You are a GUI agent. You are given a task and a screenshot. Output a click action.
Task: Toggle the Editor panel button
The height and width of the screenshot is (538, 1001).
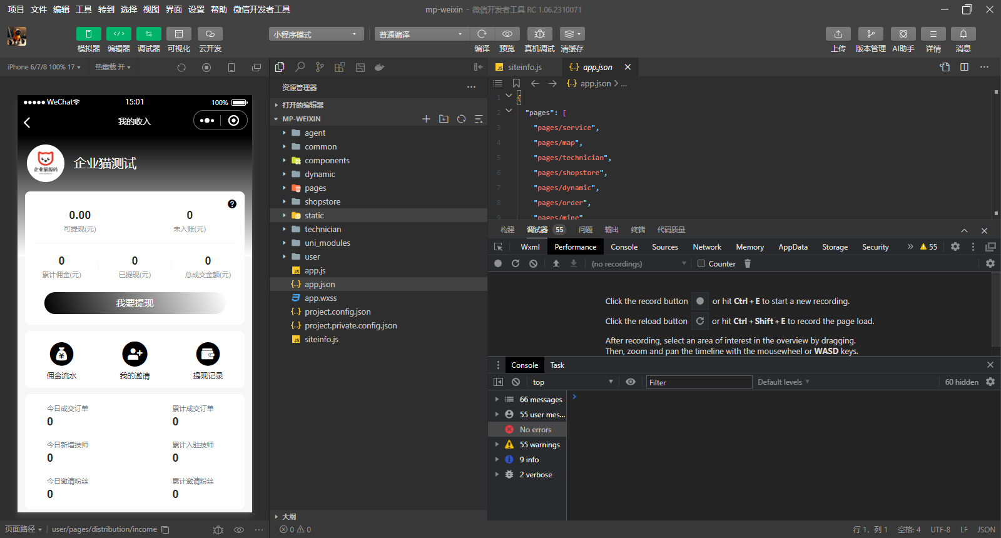[118, 34]
